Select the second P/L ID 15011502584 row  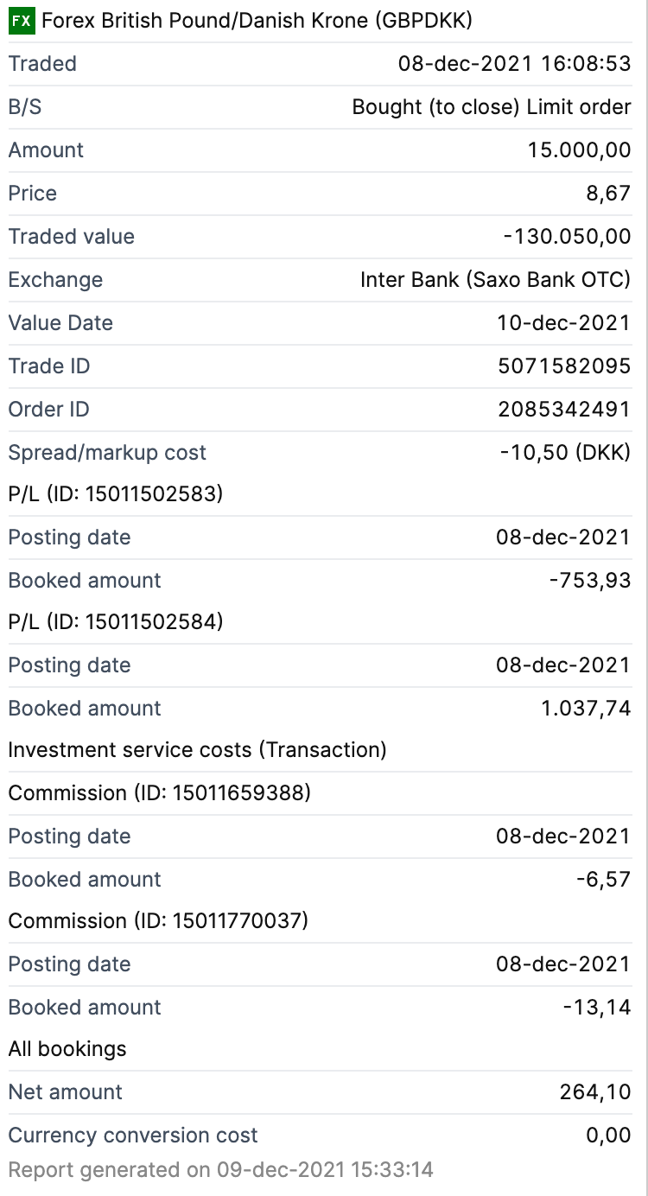[116, 622]
